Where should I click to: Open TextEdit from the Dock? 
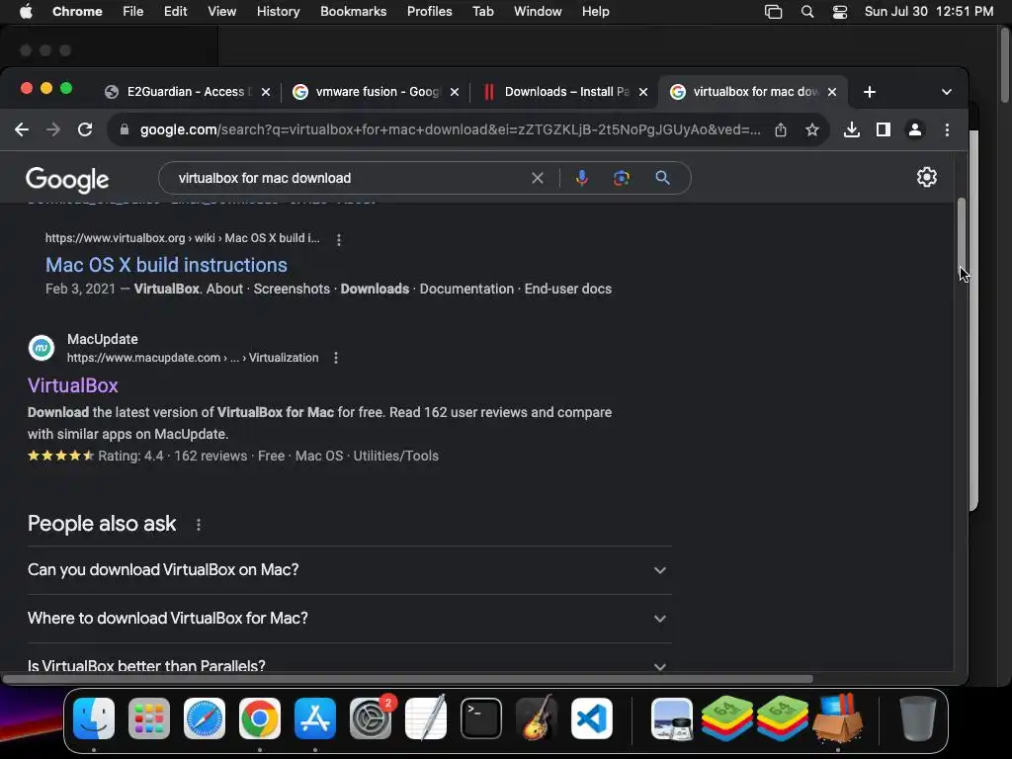click(426, 718)
